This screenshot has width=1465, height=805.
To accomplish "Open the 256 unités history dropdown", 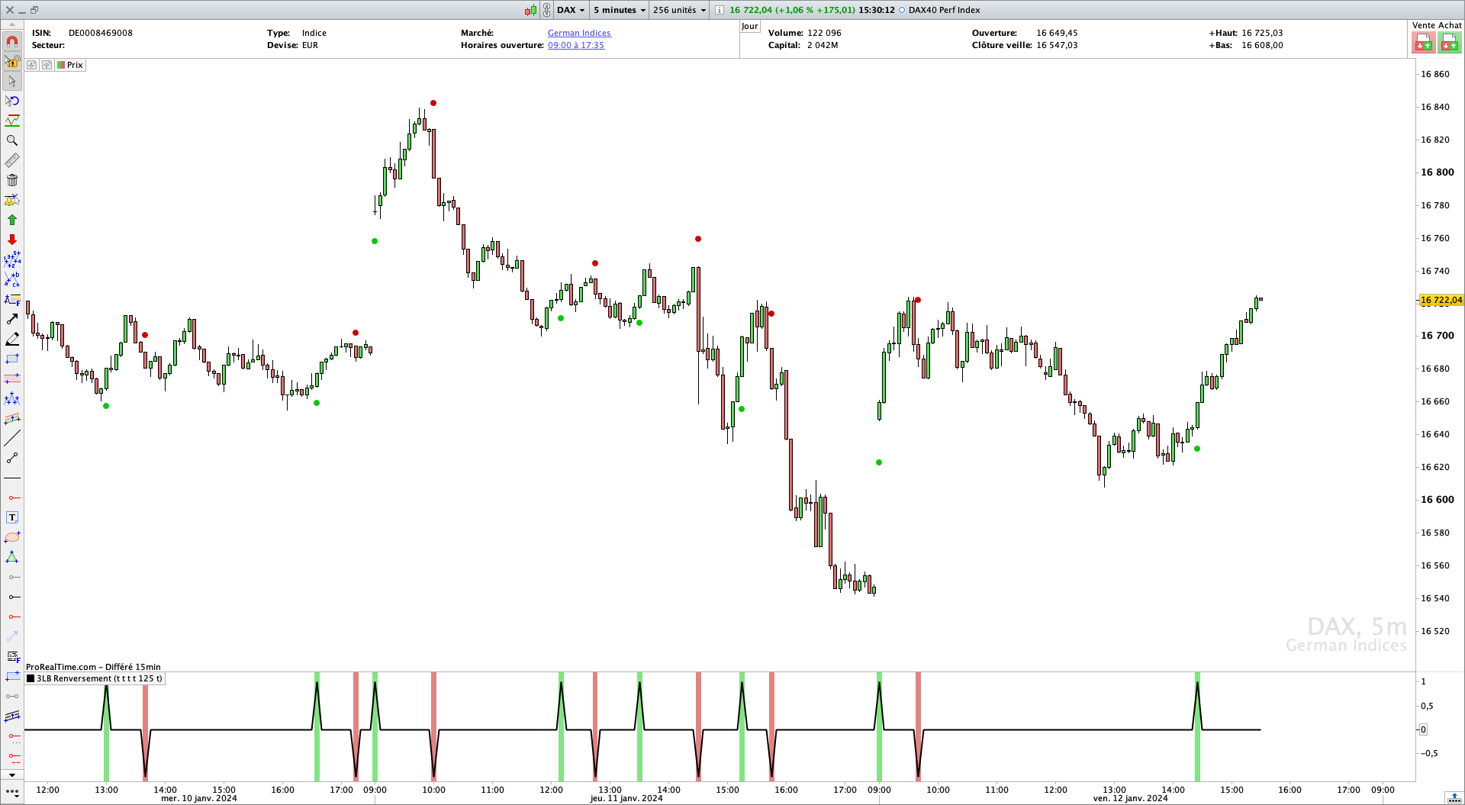I will [x=679, y=10].
